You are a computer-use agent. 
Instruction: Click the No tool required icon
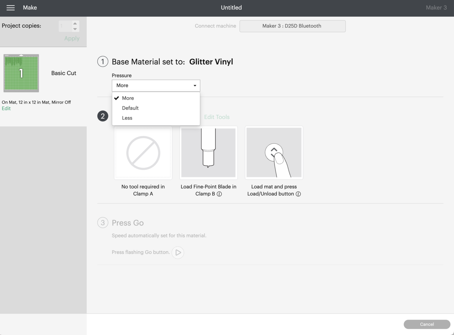[143, 153]
